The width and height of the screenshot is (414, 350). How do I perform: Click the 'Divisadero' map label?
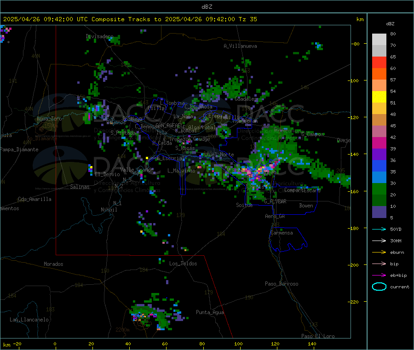point(99,36)
